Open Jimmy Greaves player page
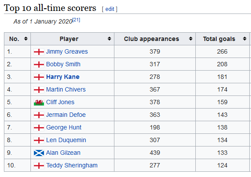The height and width of the screenshot is (177, 251). 67,52
